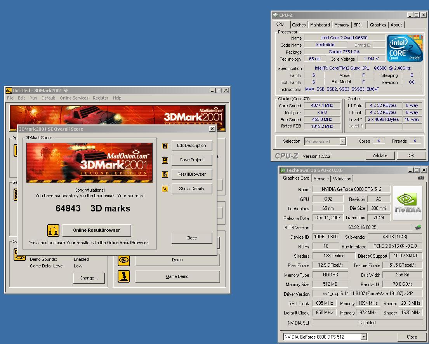Switch to the Validation tab in GPU-Z
This screenshot has height=344, width=429.
coord(342,179)
